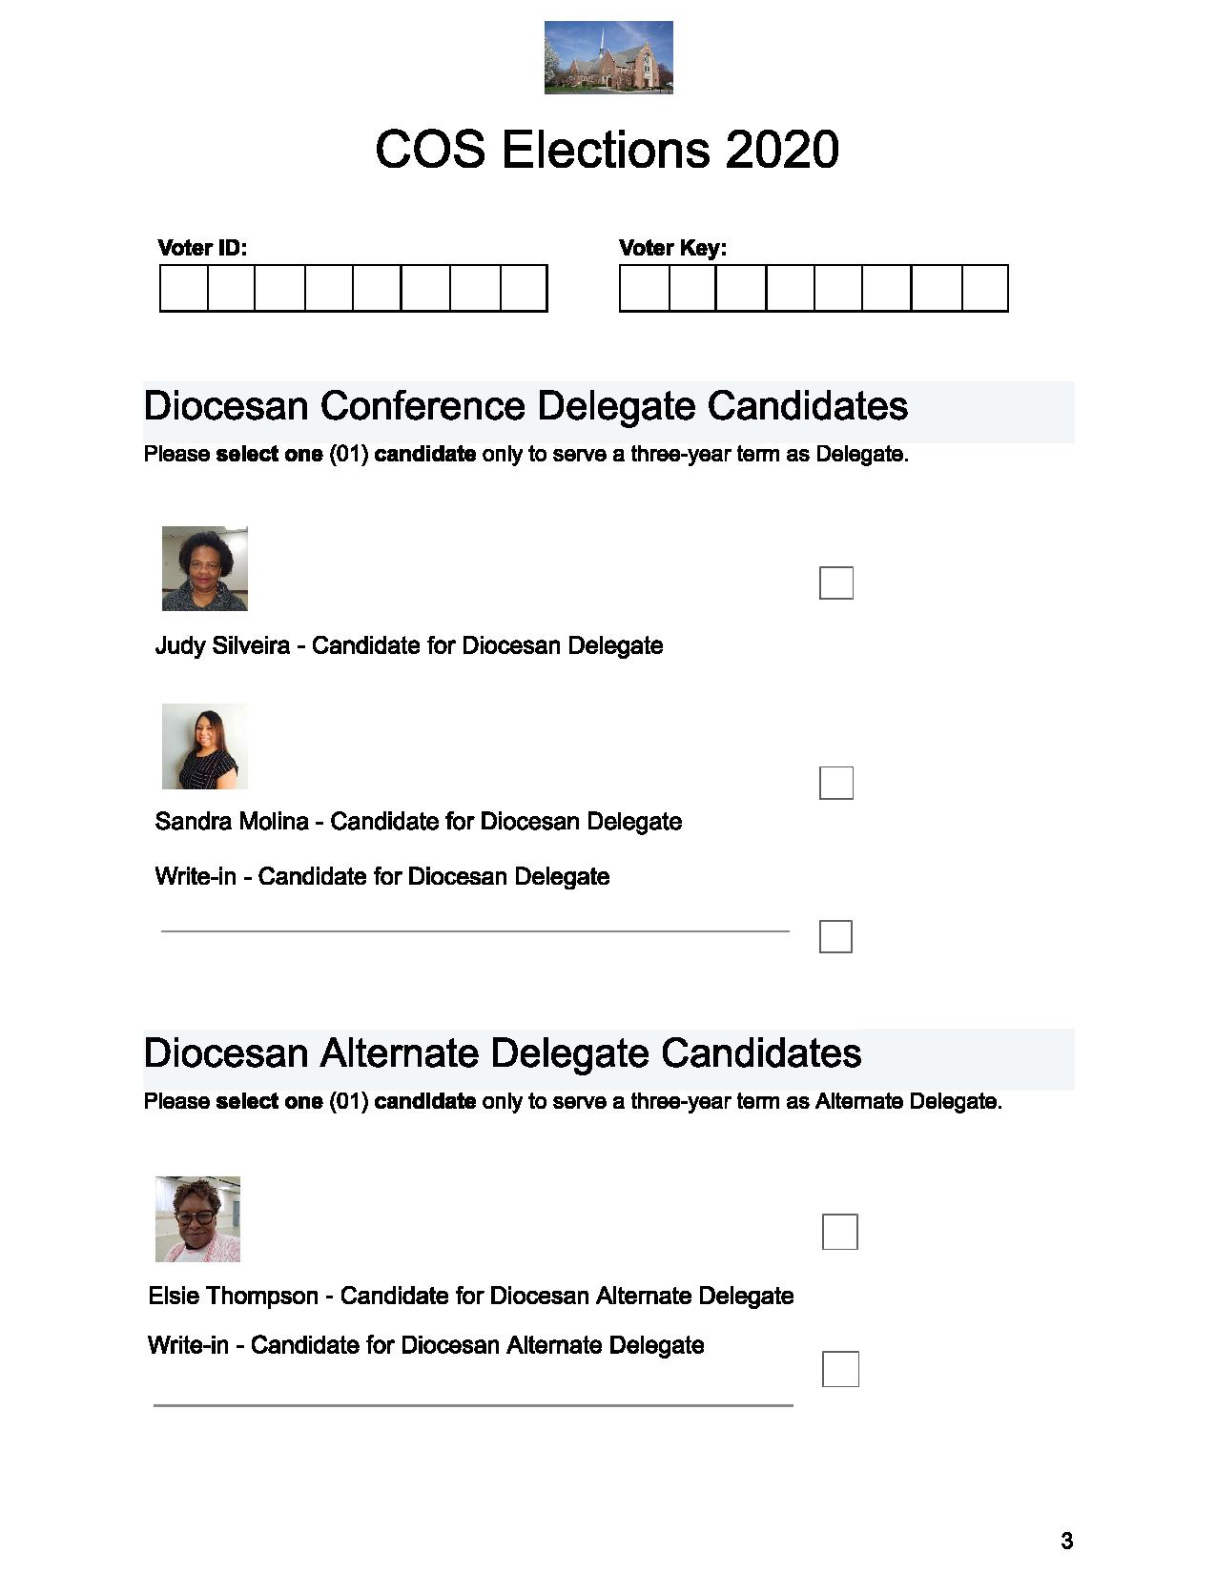Screen dimensions: 1216x1573
Task: Click Elsie Thompson's candidate photo
Action: [x=198, y=1219]
